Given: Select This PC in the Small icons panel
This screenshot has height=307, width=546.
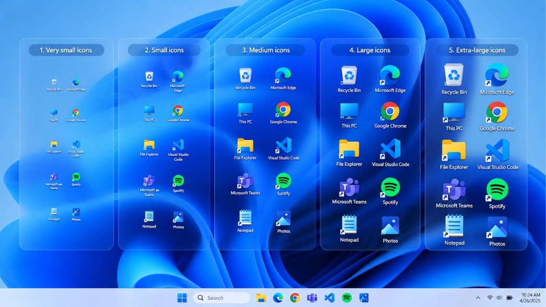Looking at the screenshot, I should tap(149, 113).
